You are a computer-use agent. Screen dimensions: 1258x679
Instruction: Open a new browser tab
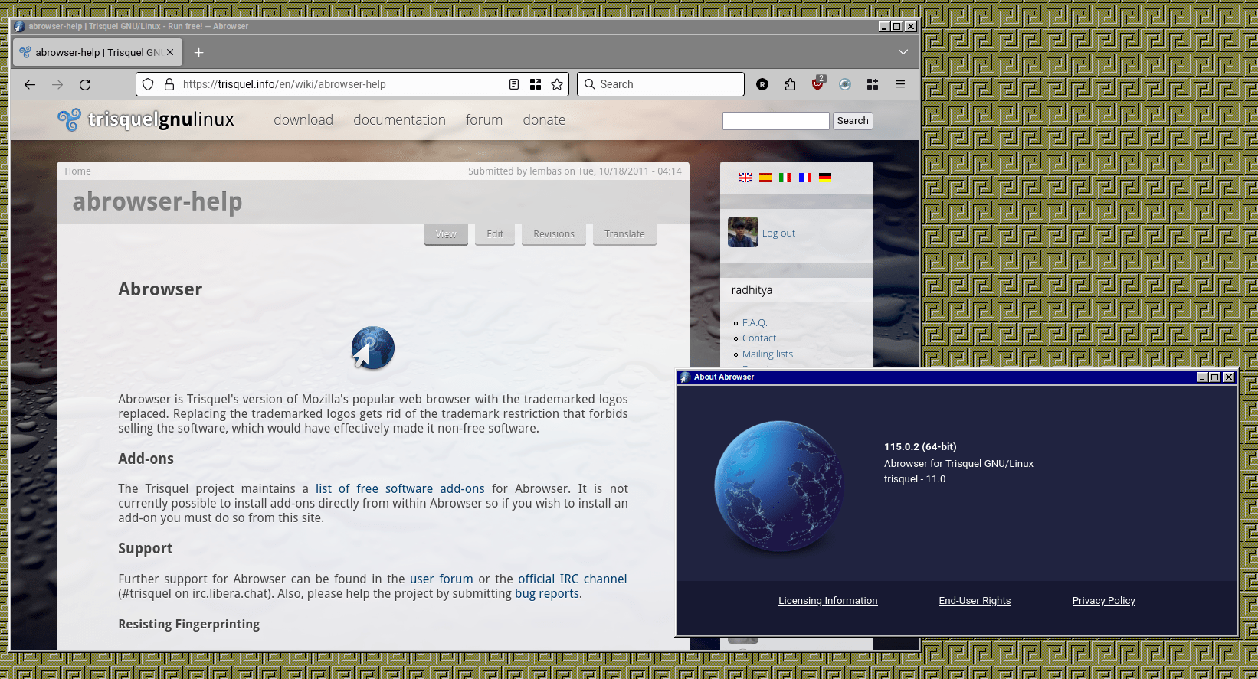[x=198, y=52]
